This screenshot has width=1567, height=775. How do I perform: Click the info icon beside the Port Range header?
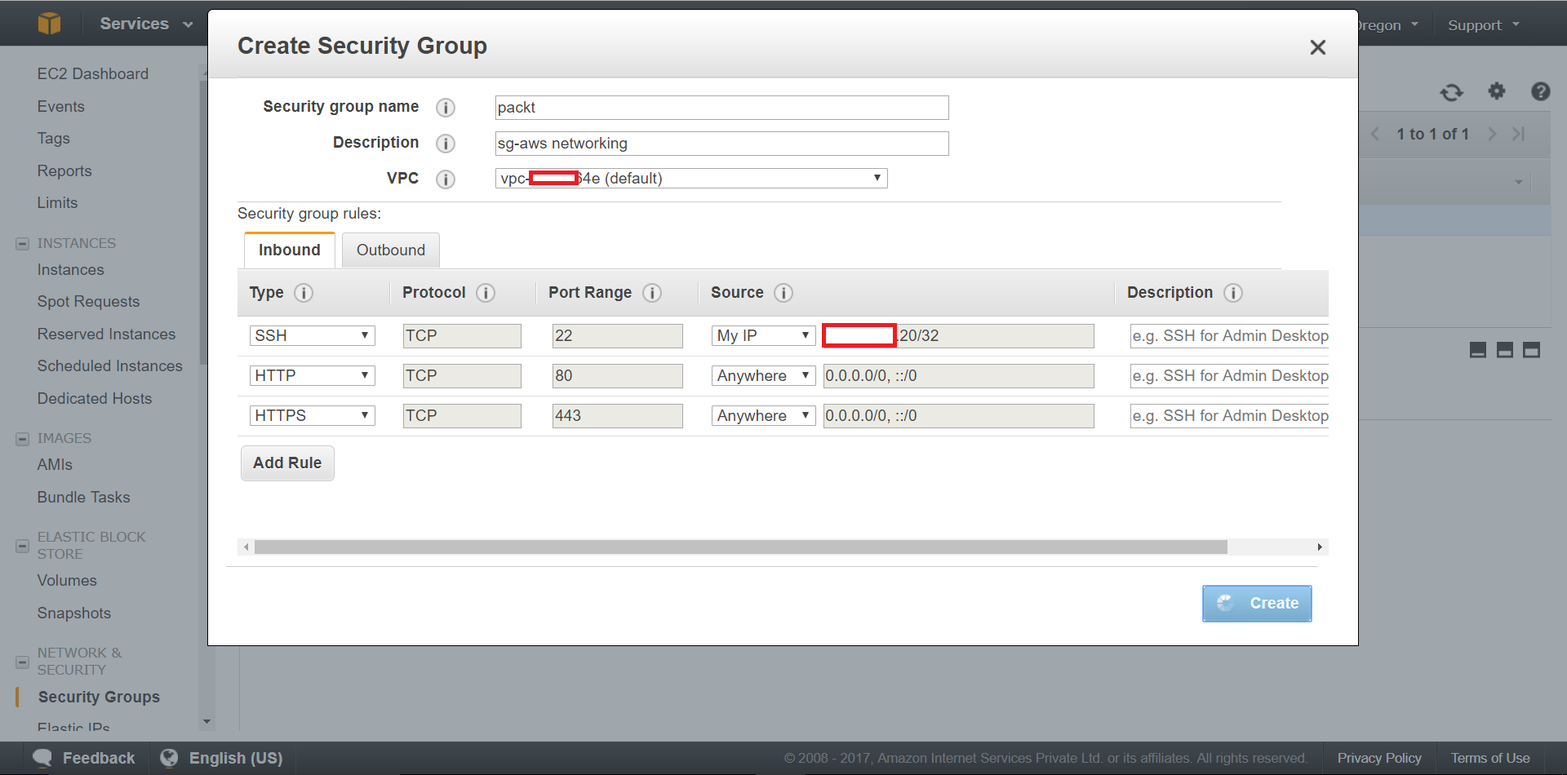[x=651, y=292]
